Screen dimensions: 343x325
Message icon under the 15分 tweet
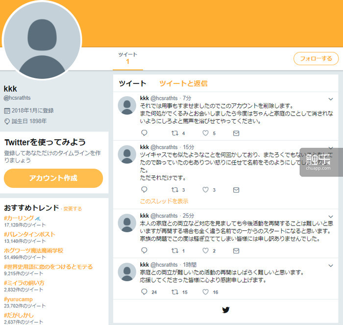(236, 190)
